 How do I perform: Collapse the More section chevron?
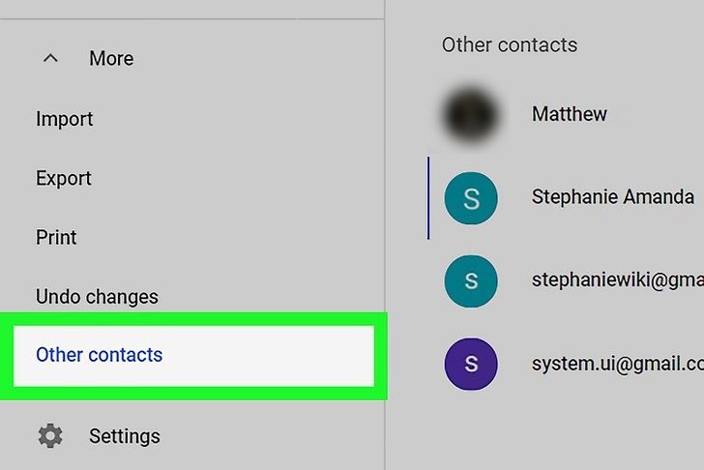pos(50,59)
